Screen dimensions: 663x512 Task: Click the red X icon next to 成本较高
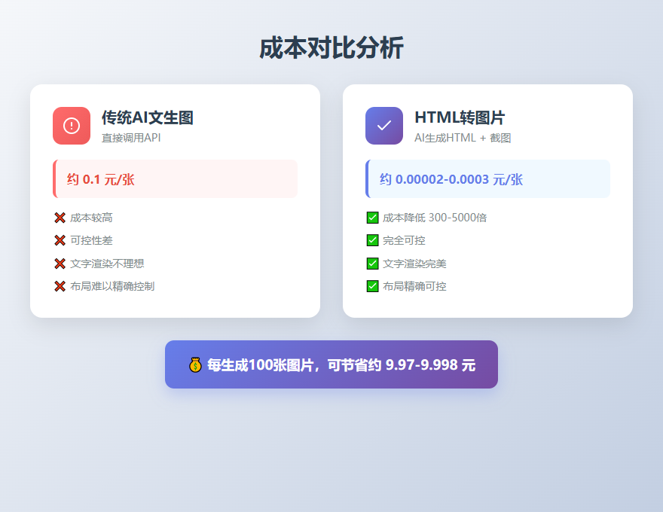pyautogui.click(x=60, y=217)
